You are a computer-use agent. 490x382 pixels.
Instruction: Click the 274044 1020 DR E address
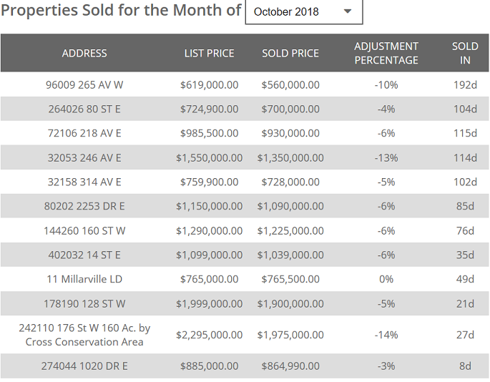point(84,366)
